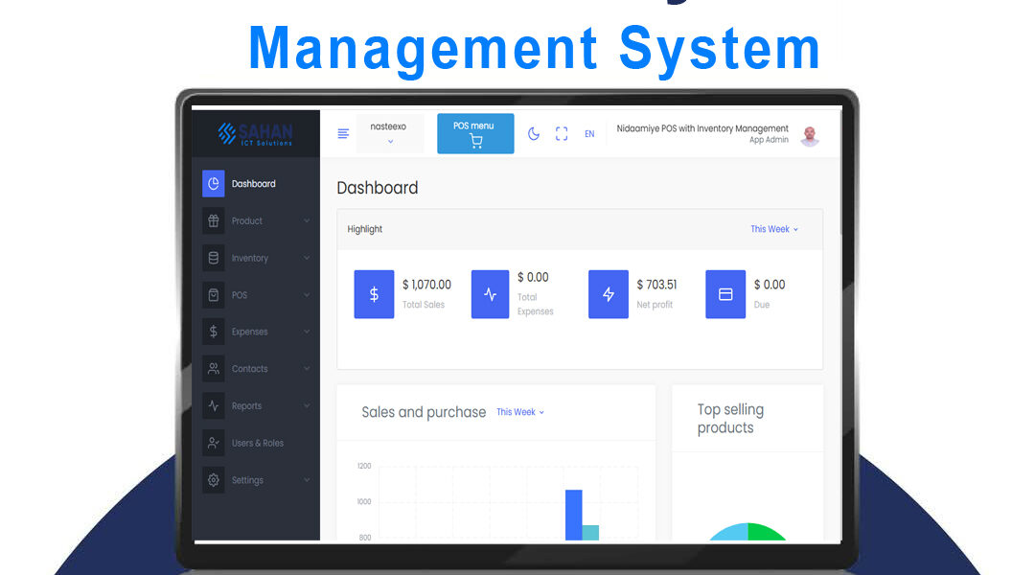Open Users & Roles in sidebar
This screenshot has height=575, width=1035.
pos(258,443)
